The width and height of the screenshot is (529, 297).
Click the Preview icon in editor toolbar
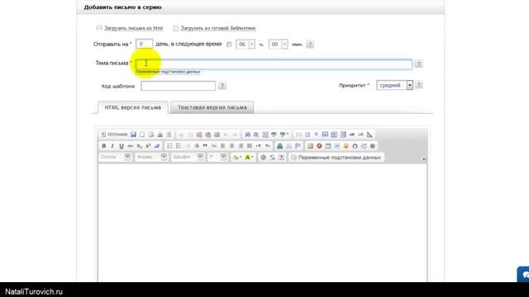pyautogui.click(x=151, y=134)
